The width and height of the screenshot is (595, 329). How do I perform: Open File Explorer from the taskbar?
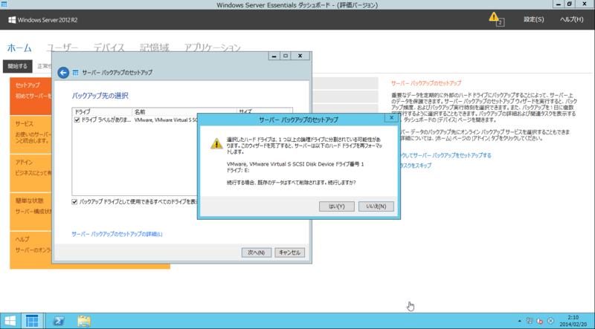(x=84, y=321)
